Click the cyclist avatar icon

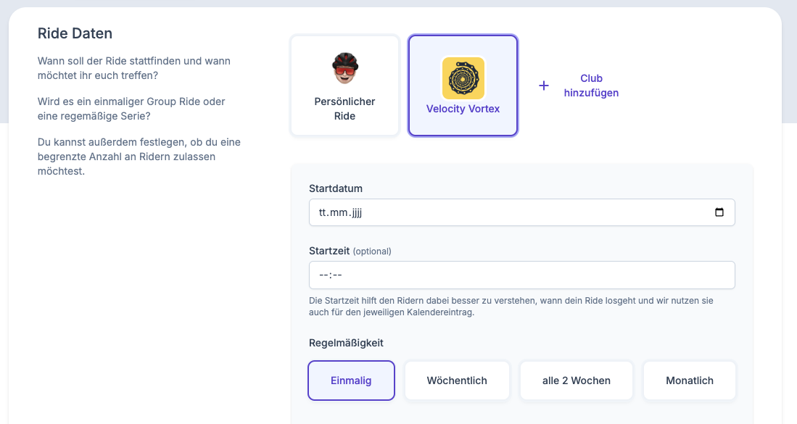click(x=344, y=69)
